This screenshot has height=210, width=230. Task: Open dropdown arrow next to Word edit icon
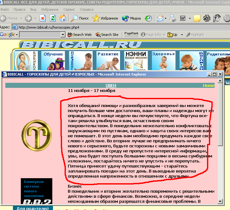(190, 19)
